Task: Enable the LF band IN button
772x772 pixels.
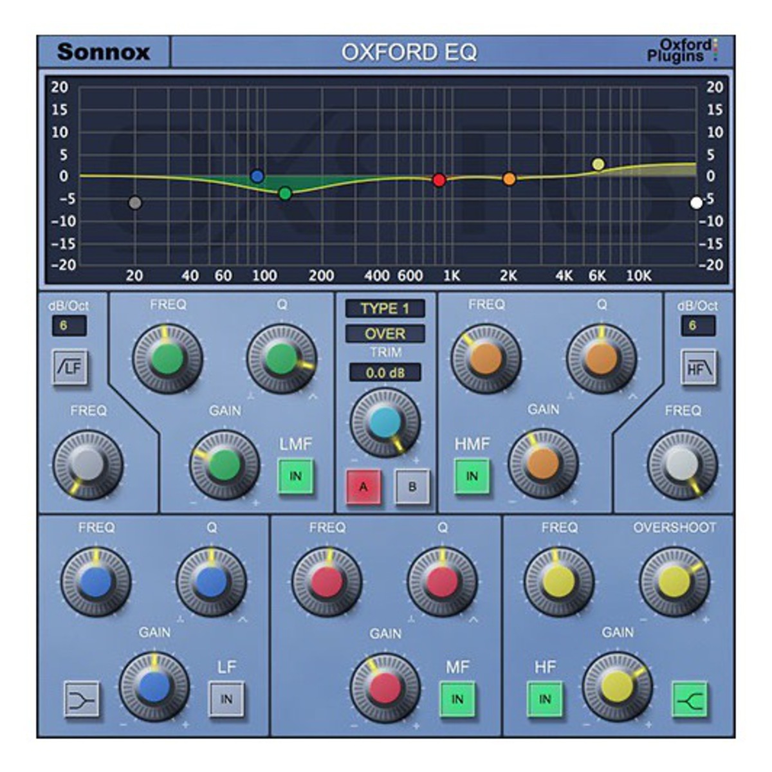Action: [x=226, y=699]
